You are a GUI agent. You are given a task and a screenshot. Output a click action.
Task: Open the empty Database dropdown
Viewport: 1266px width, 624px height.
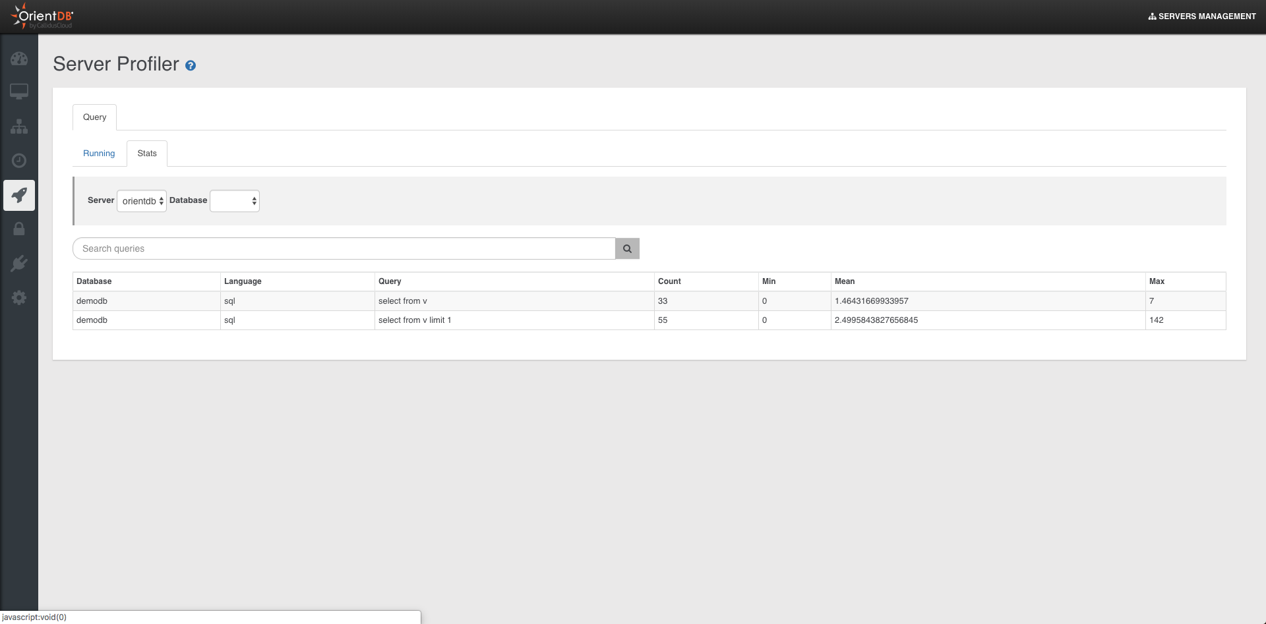point(235,201)
